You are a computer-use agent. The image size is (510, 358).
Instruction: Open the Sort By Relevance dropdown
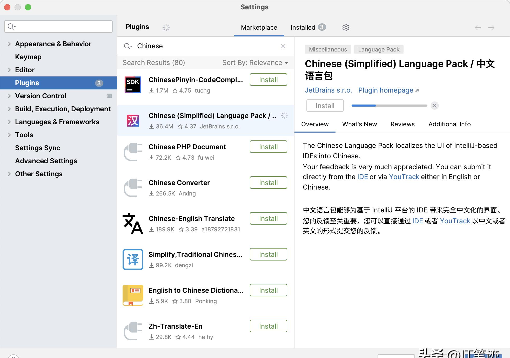tap(255, 63)
